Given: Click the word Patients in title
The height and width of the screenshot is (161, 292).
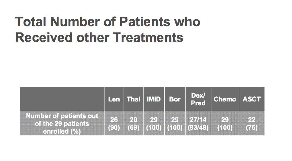Looking at the screenshot, I should pos(145,21).
